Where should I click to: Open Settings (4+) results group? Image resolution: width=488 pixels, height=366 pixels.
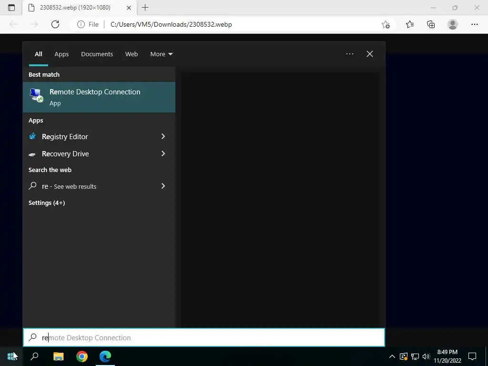point(47,203)
